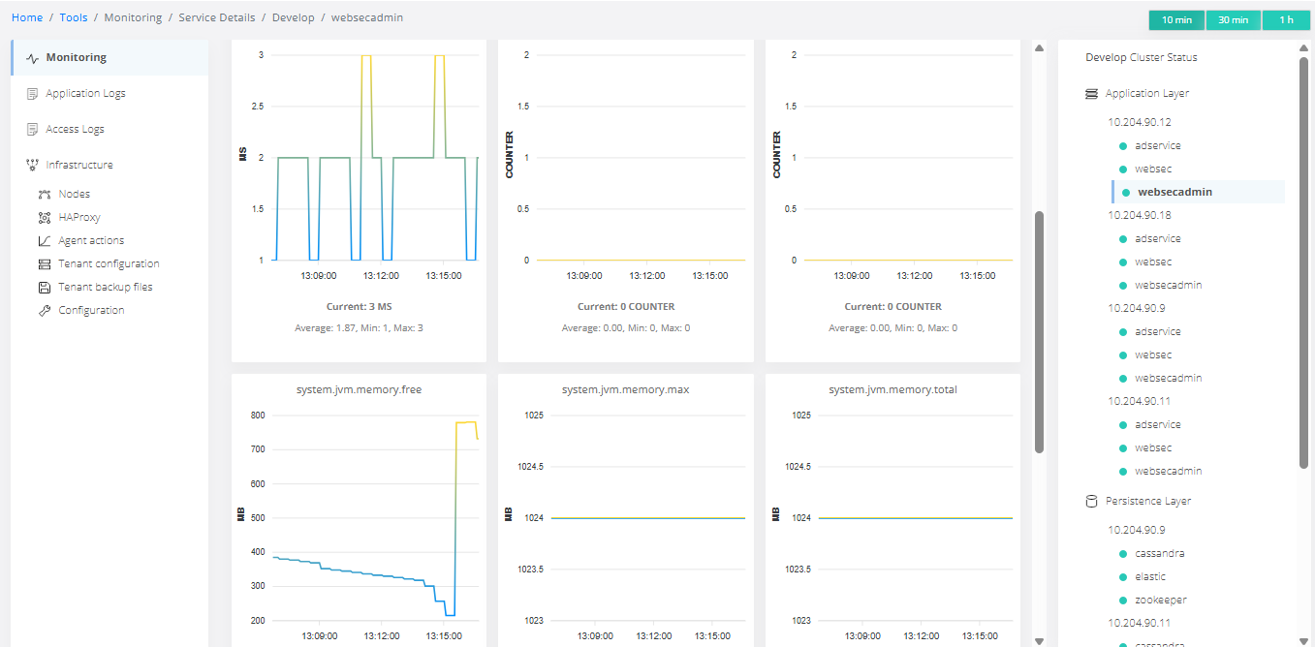This screenshot has height=647, width=1315.
Task: Click status dot beside cassandra under 10.204.90.9
Action: [1123, 554]
